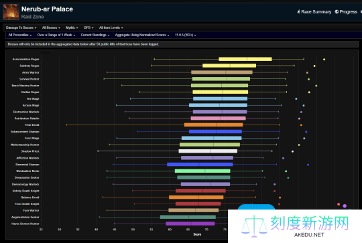Click the Assassination Rogue outlier dot
Viewport: 362px width, 243px height.
(324, 60)
